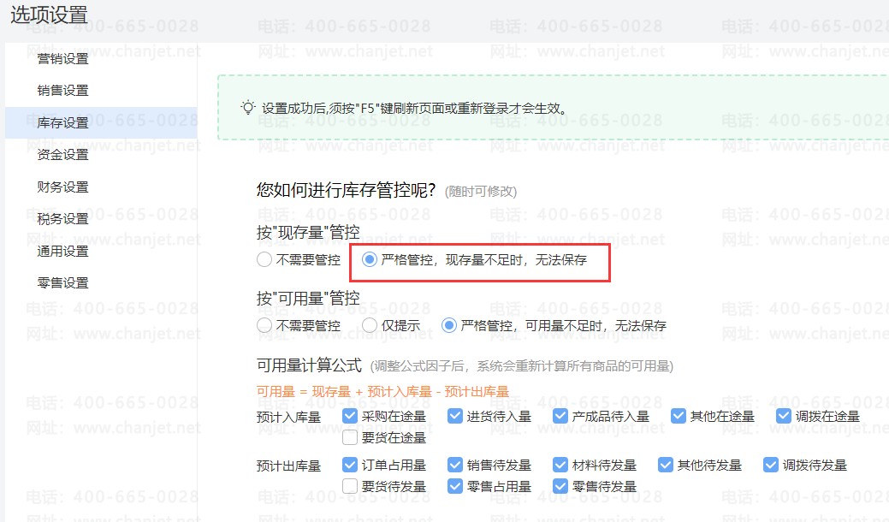Click the (随时可修改) hint text
Viewport: 889px width, 522px height.
point(481,192)
